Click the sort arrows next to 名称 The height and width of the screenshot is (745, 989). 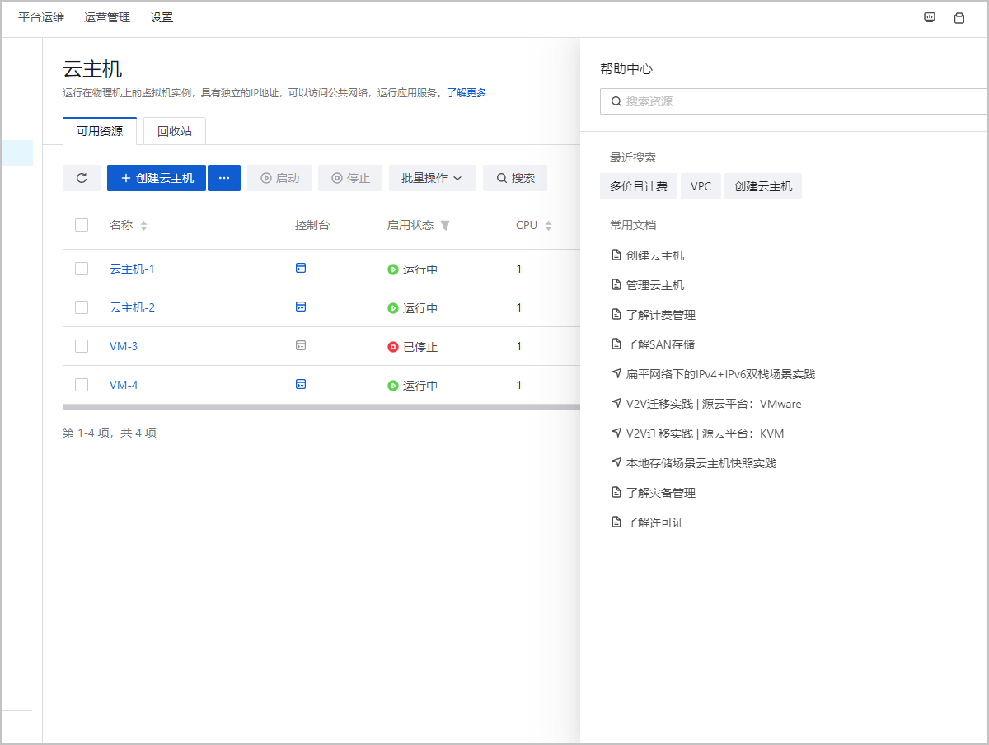pyautogui.click(x=143, y=226)
